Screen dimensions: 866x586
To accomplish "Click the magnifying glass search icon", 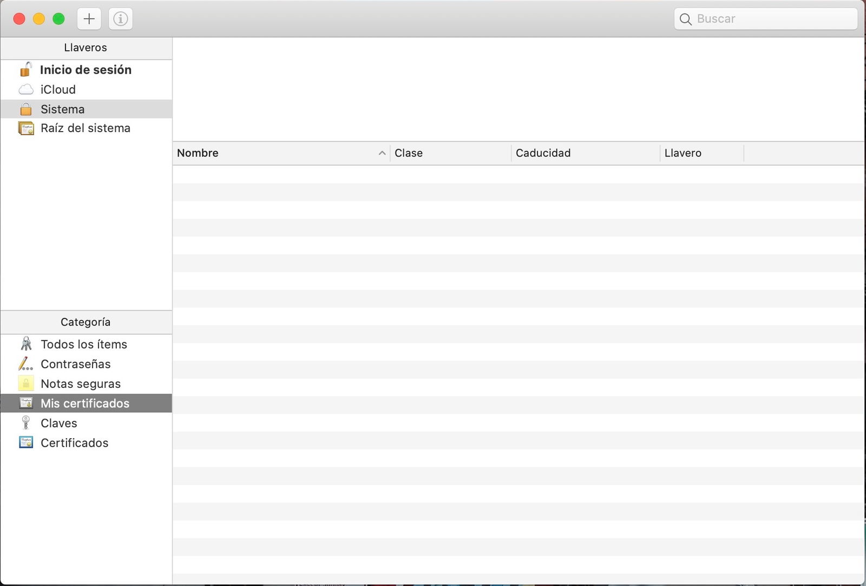I will pos(685,19).
